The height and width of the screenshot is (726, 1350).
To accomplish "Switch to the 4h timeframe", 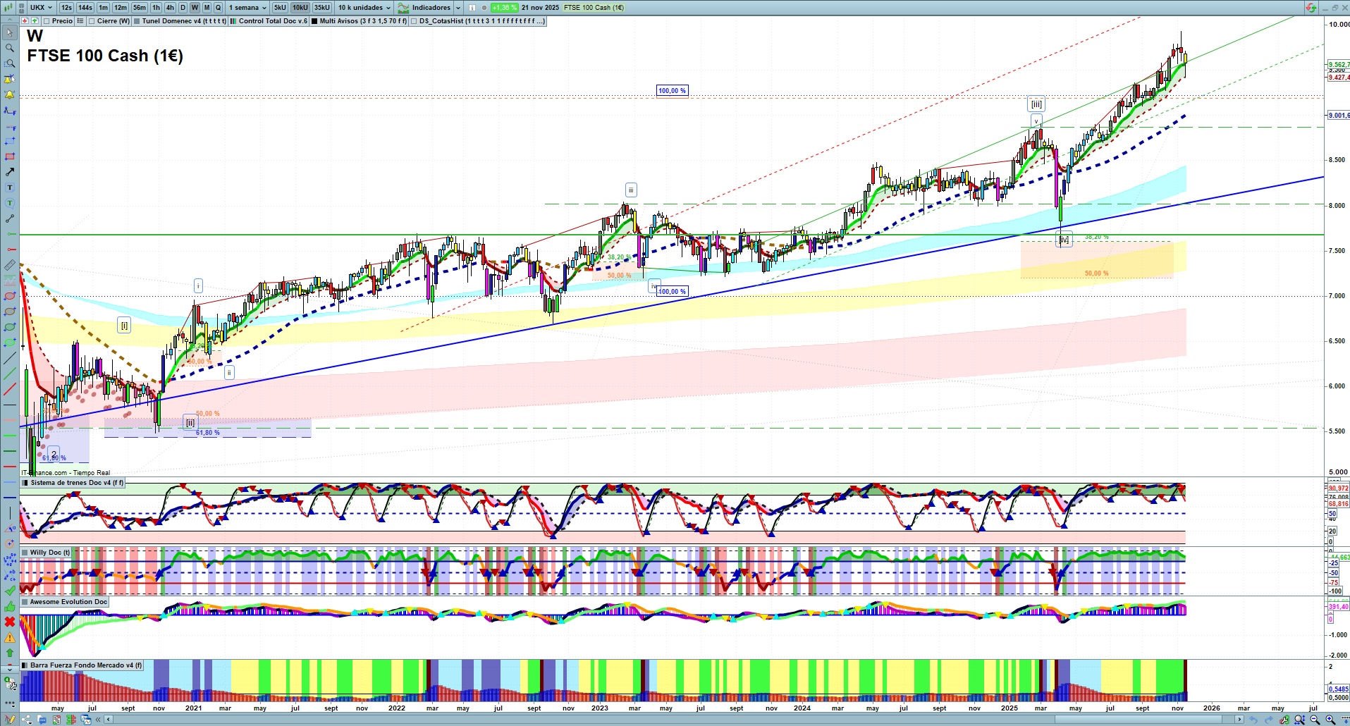I will click(x=170, y=8).
